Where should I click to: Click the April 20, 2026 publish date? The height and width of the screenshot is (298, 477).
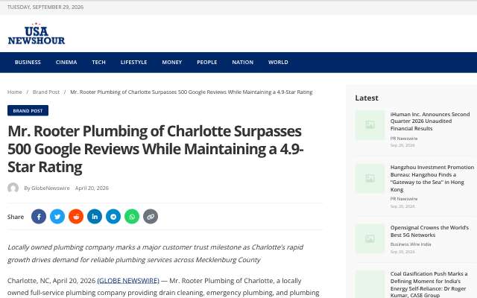(92, 188)
